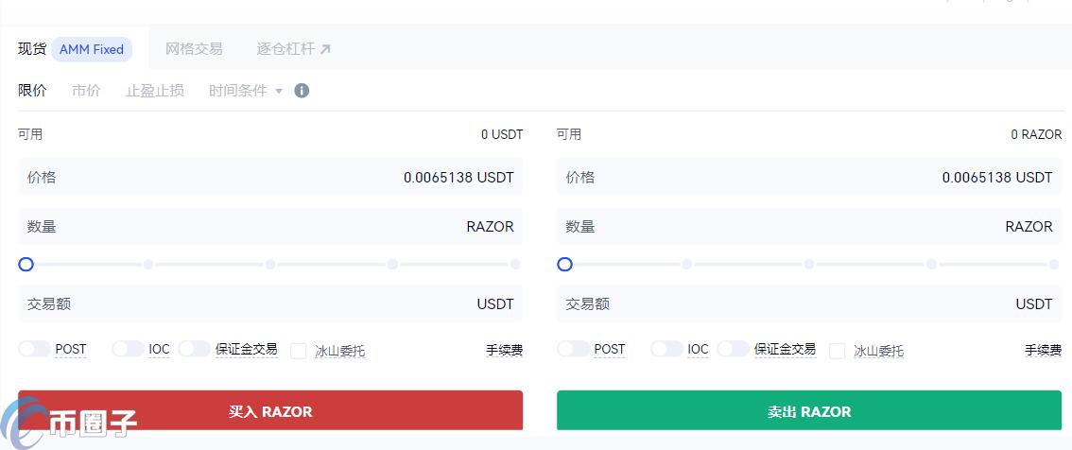Toggle IOC switch in sell panel
The image size is (1072, 450).
pos(666,349)
